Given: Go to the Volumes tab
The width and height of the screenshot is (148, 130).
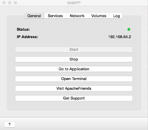Looking at the screenshot, I should point(99,16).
